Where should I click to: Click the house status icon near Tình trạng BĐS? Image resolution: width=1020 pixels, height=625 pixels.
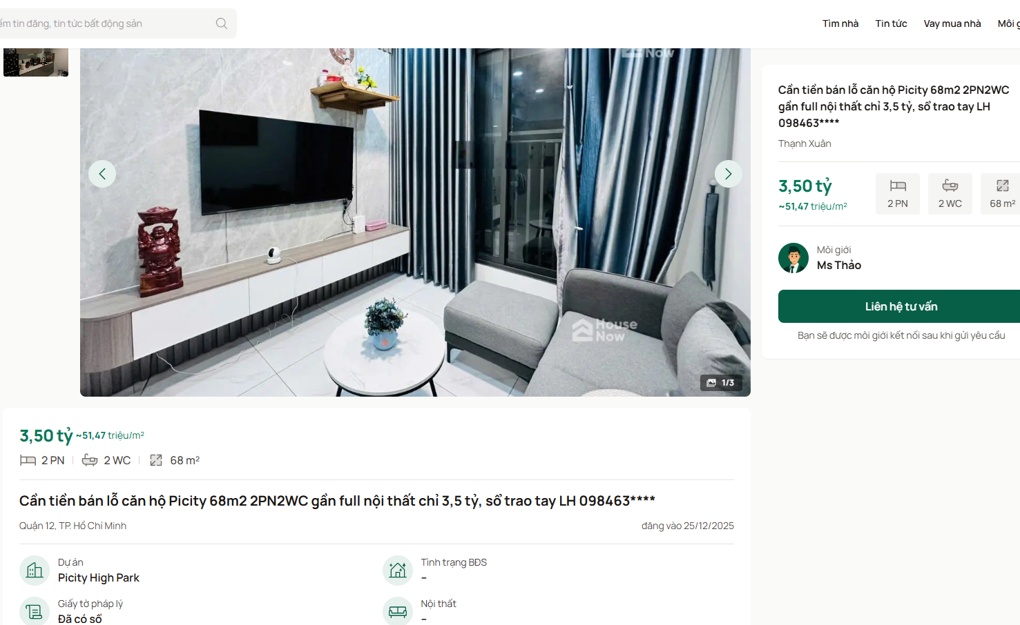398,571
